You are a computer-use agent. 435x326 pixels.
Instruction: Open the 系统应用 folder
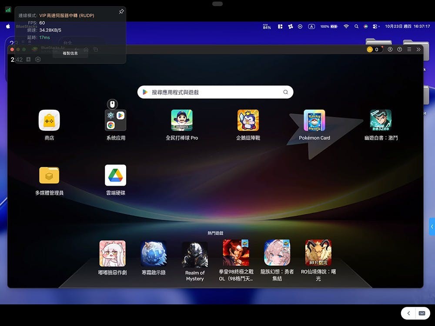(x=115, y=120)
